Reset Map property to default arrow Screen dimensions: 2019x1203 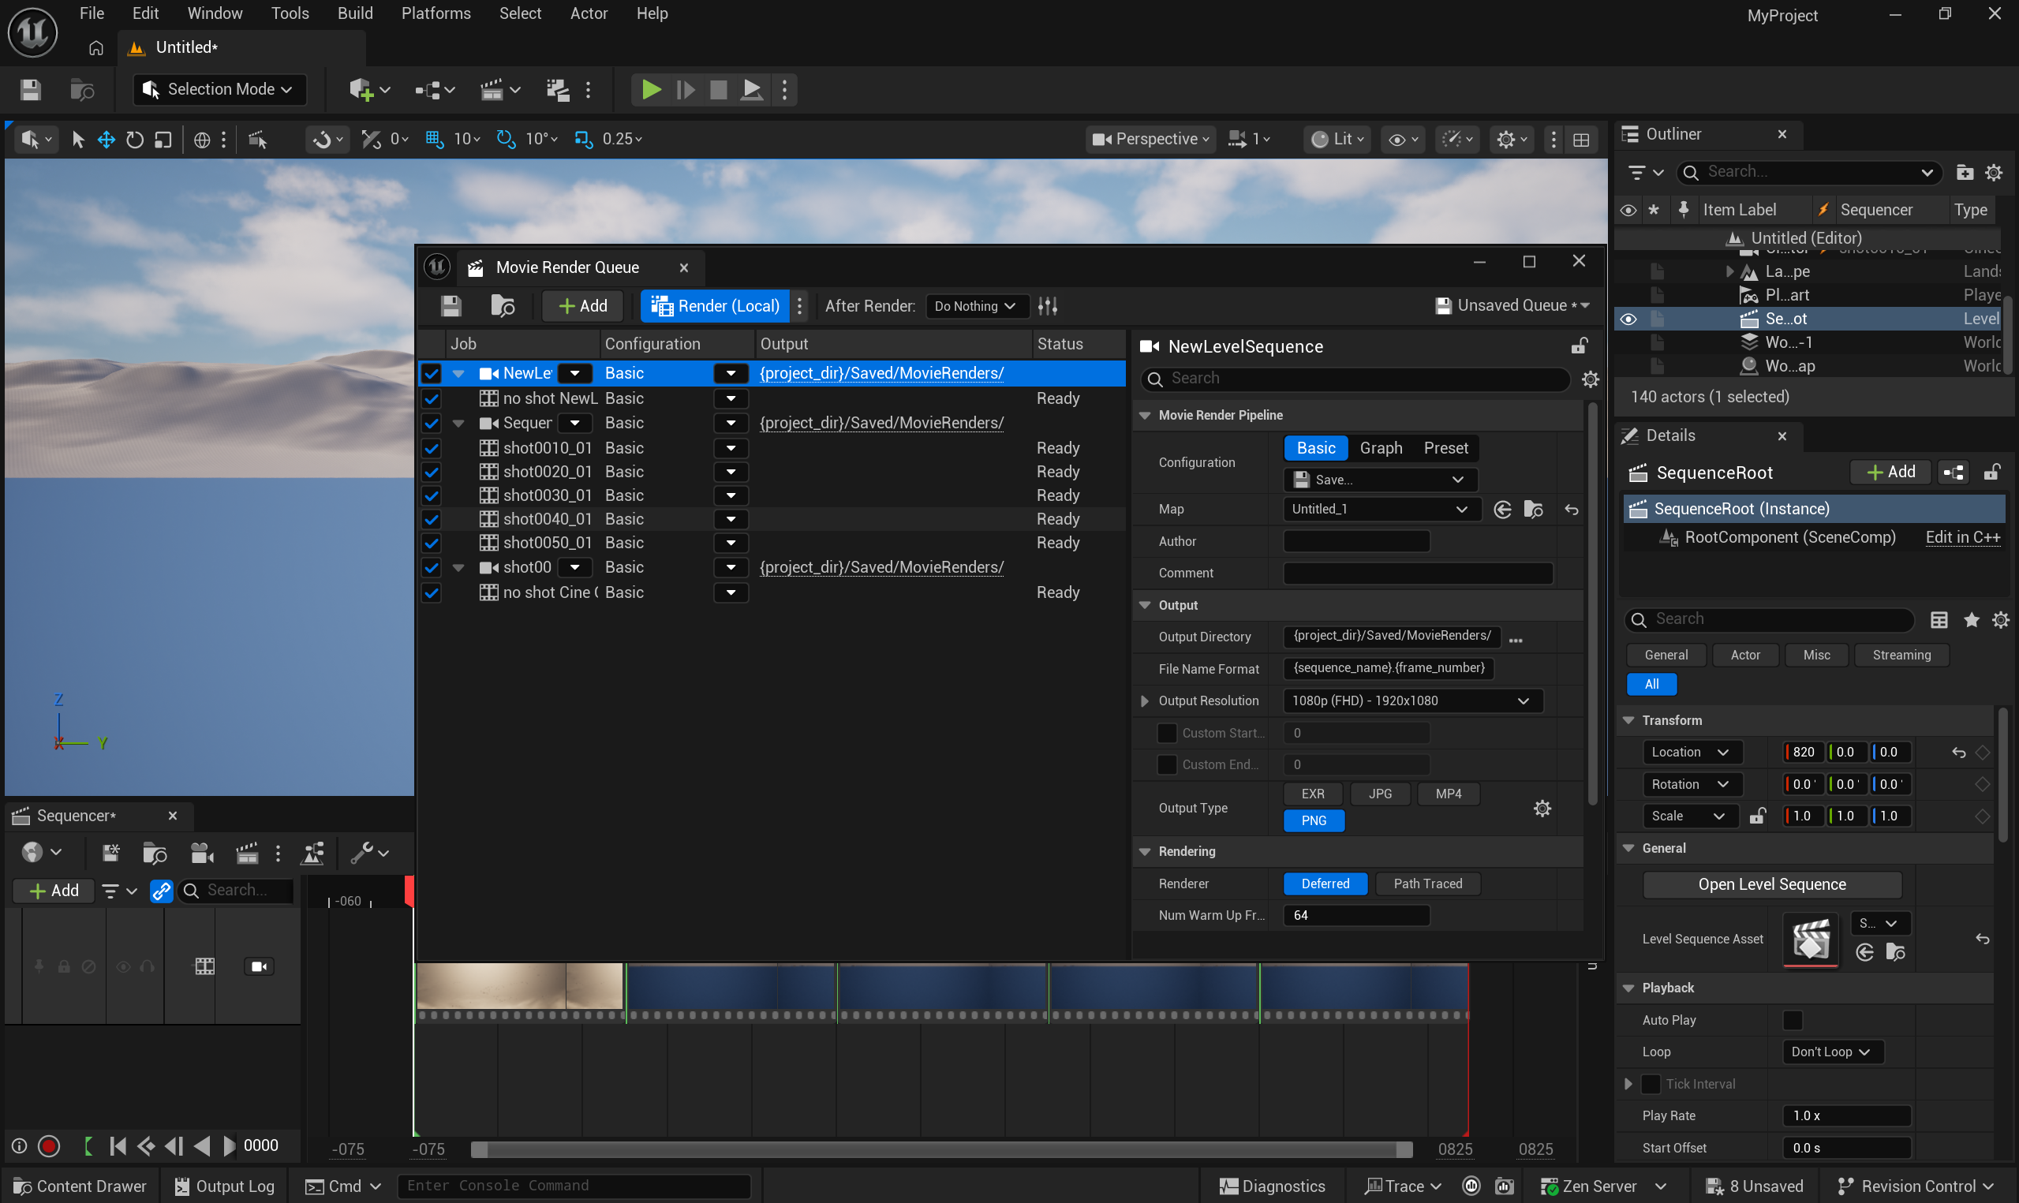[1571, 509]
